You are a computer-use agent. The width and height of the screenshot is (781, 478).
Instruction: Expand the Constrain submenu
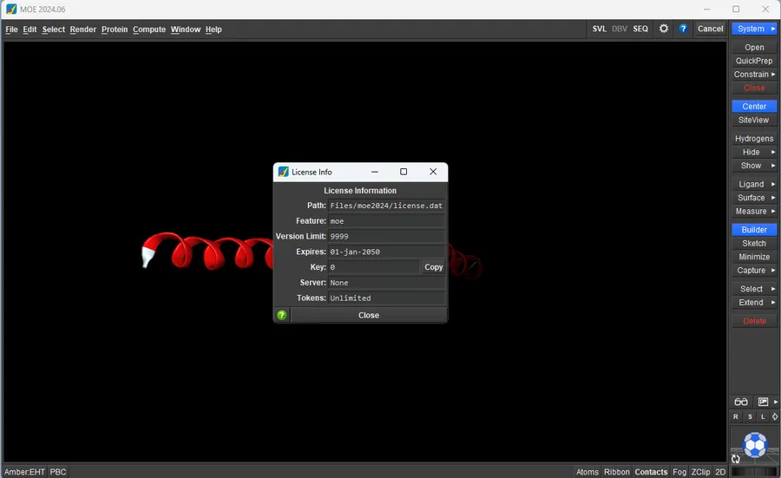pos(773,75)
